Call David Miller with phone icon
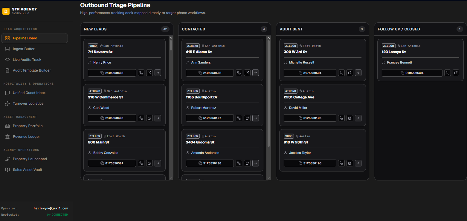Viewport: 467px width, 221px height. click(341, 118)
